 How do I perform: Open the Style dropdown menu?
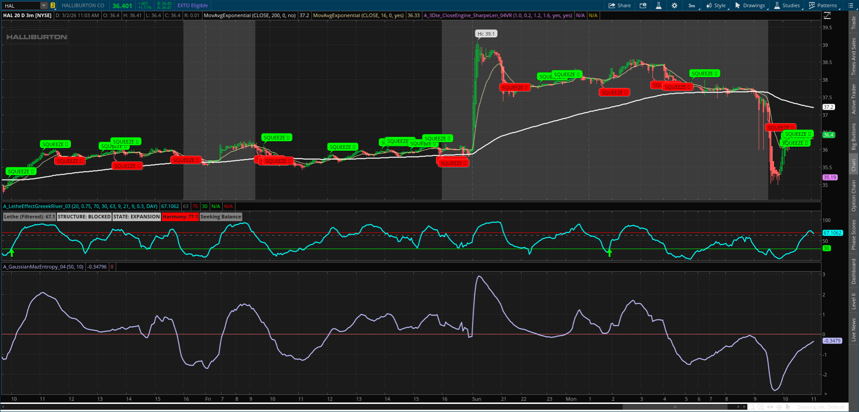[x=716, y=5]
